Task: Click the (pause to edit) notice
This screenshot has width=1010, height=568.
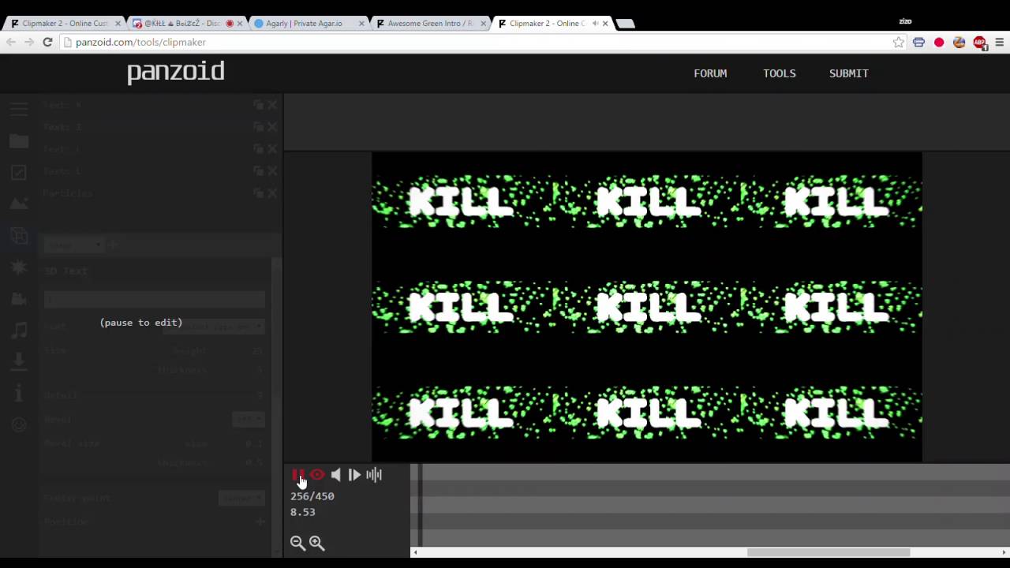Action: (x=141, y=323)
